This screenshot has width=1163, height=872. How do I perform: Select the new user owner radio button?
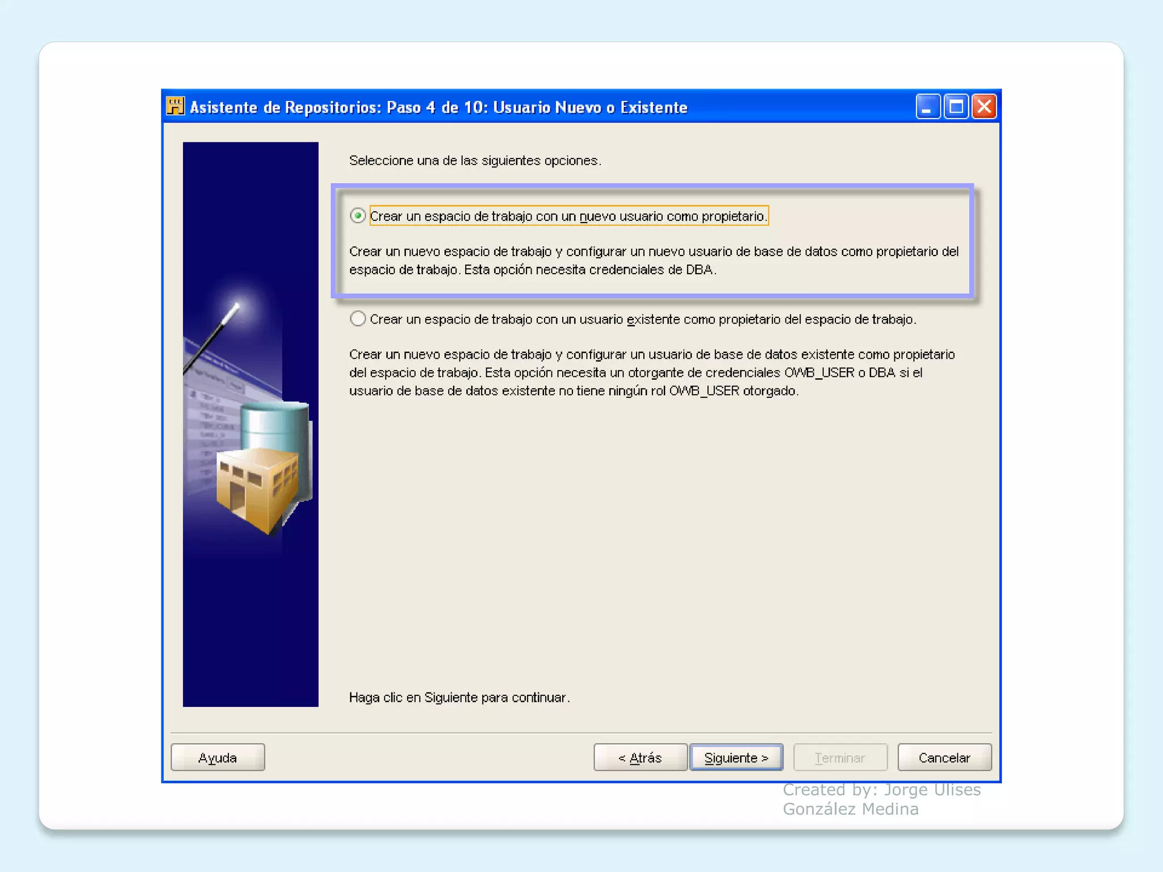click(x=358, y=216)
